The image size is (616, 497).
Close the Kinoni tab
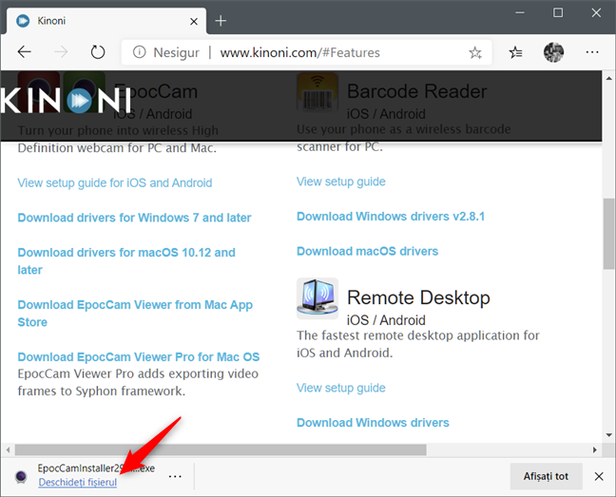[x=194, y=21]
